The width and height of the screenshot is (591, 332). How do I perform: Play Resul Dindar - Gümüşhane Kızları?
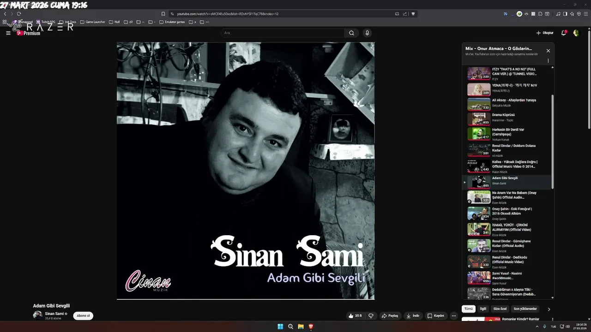click(507, 245)
